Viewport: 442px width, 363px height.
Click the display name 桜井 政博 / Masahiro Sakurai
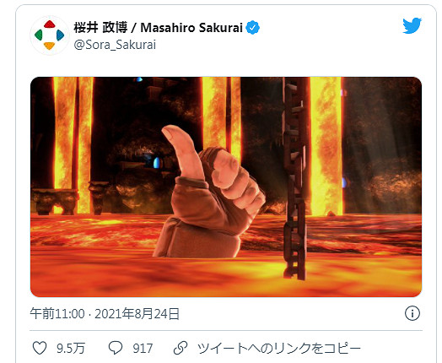pos(158,28)
